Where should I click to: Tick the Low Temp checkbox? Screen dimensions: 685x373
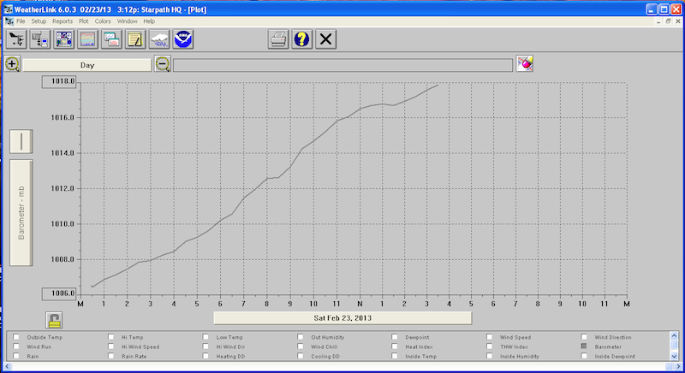click(205, 337)
